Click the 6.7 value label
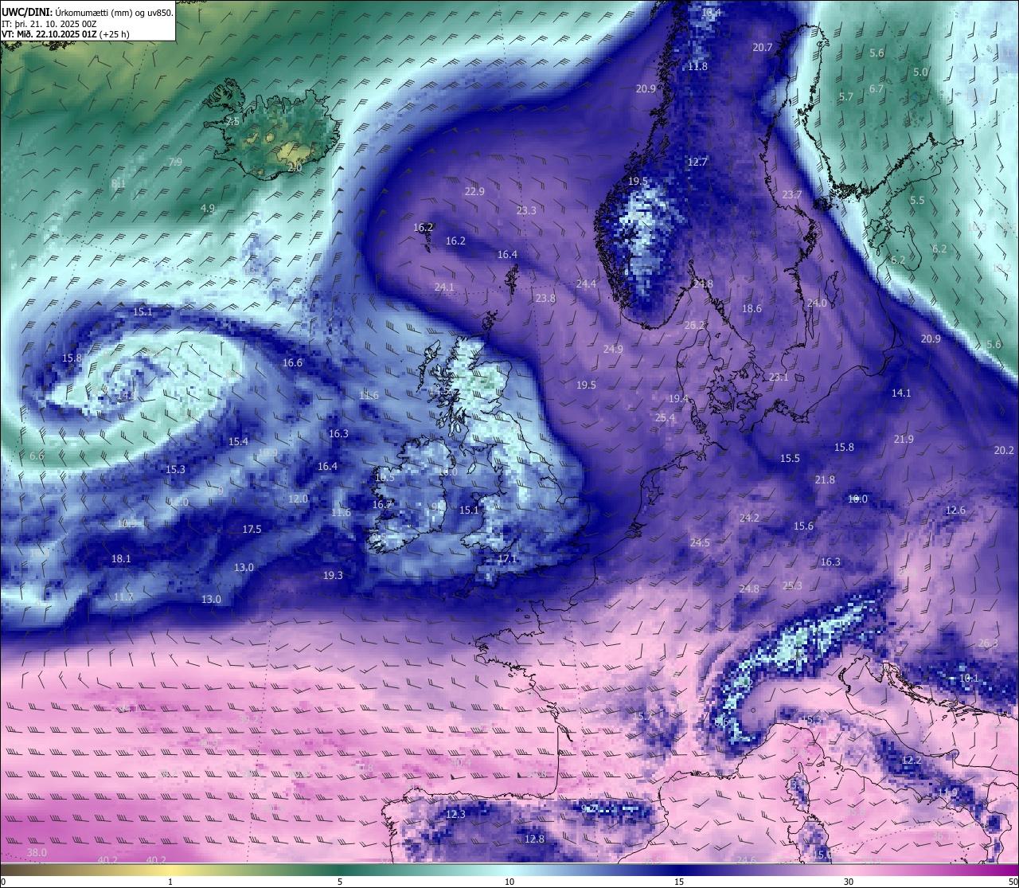This screenshot has height=888, width=1019. [876, 89]
